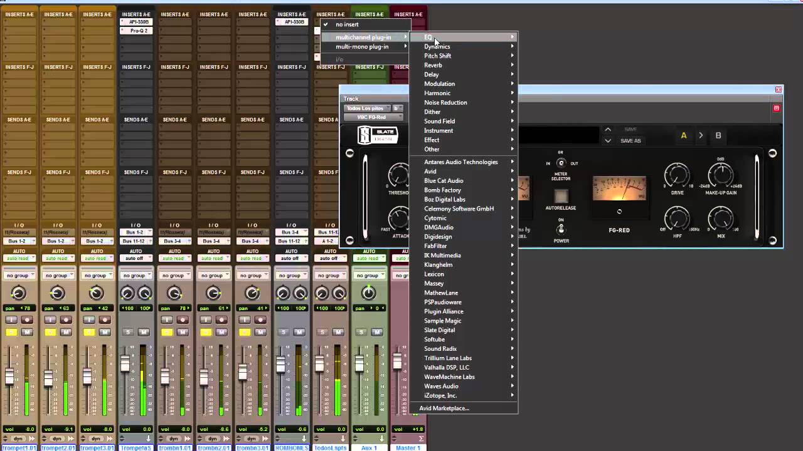Click the sigma icon on Master 1 channel
This screenshot has height=451, width=803.
pos(422,438)
